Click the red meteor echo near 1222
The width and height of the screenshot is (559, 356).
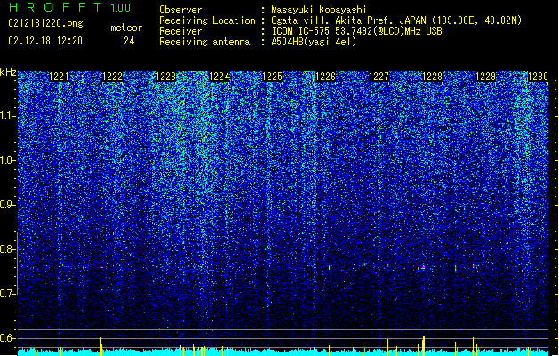coord(101,267)
